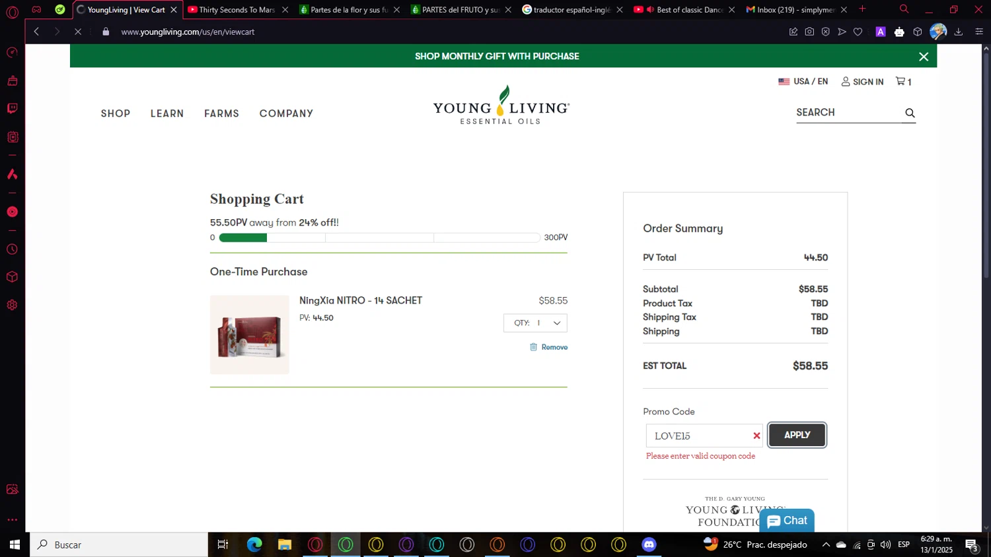
Task: Click the lock site info icon
Action: [x=106, y=32]
